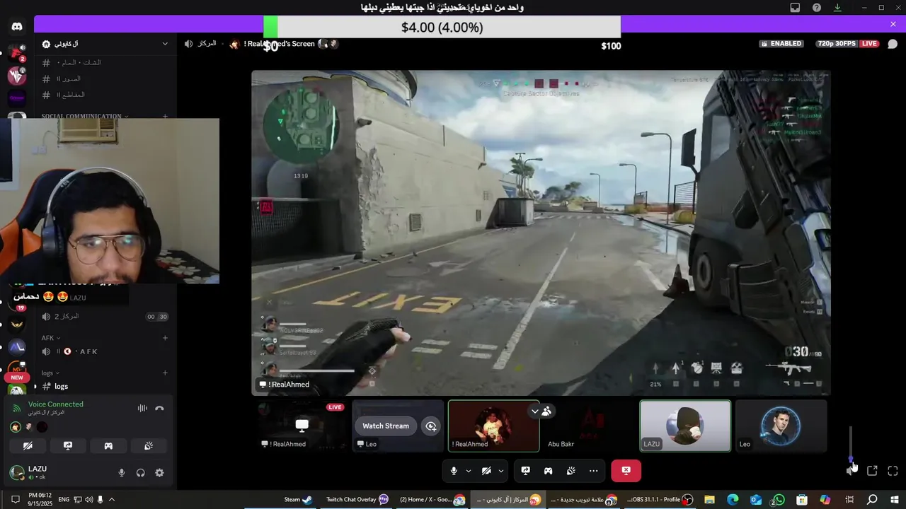Switch to Twitch Chat Overlay taskbar item

click(357, 499)
